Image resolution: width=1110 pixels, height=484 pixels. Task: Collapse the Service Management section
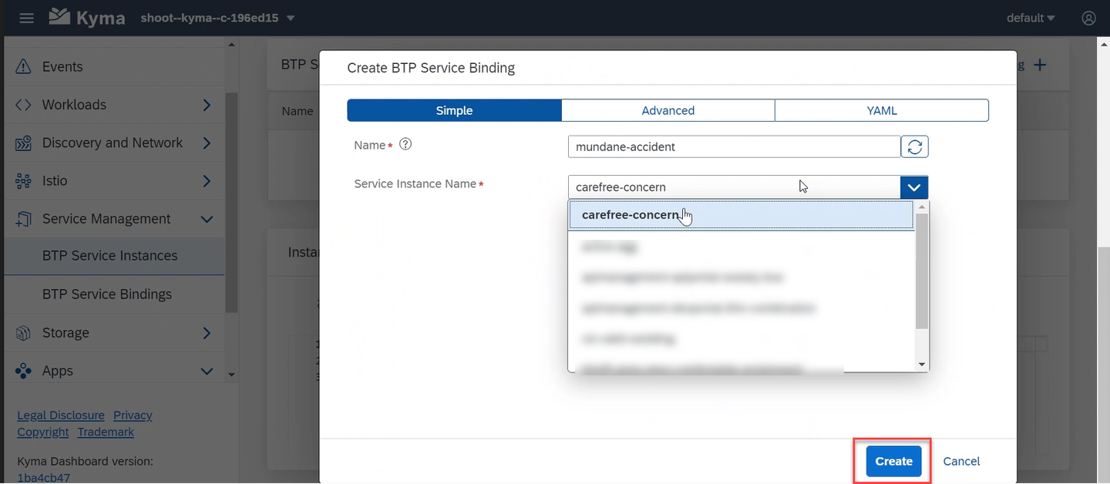click(x=207, y=219)
